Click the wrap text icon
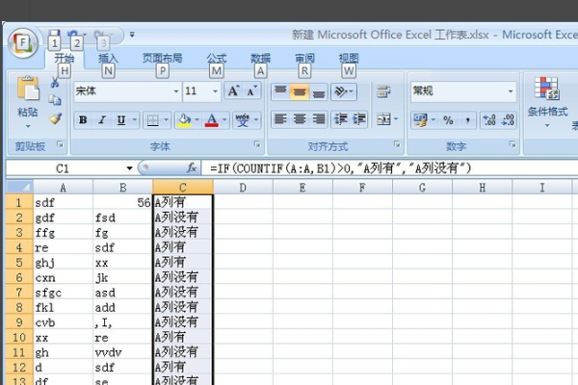Viewport: 578px width, 385px height. pos(383,91)
